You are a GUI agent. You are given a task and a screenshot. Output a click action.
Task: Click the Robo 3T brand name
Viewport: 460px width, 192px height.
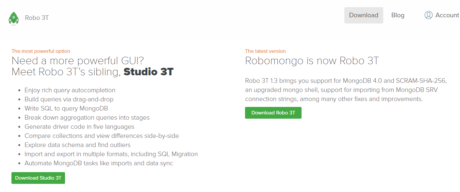(37, 18)
